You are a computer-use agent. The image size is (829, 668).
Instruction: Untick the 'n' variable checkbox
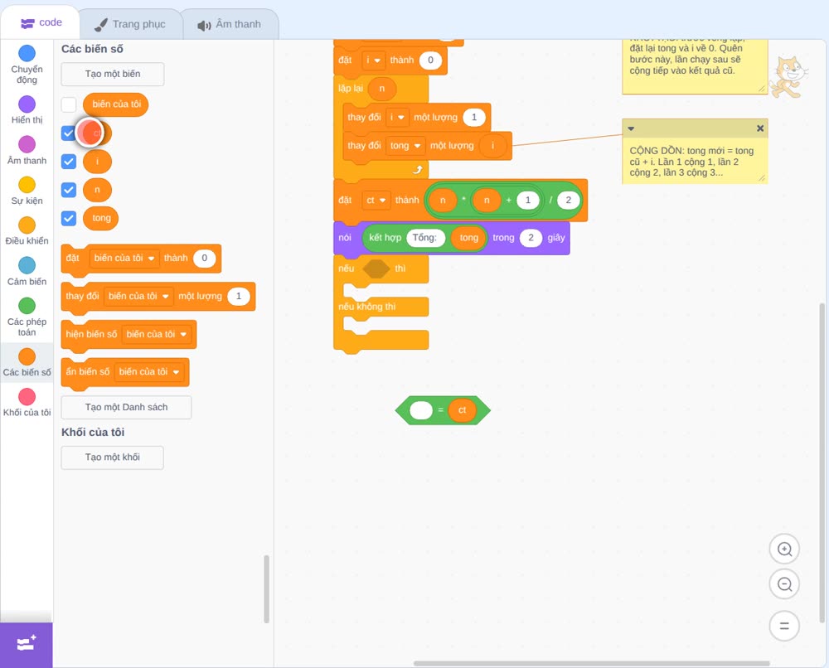[69, 190]
